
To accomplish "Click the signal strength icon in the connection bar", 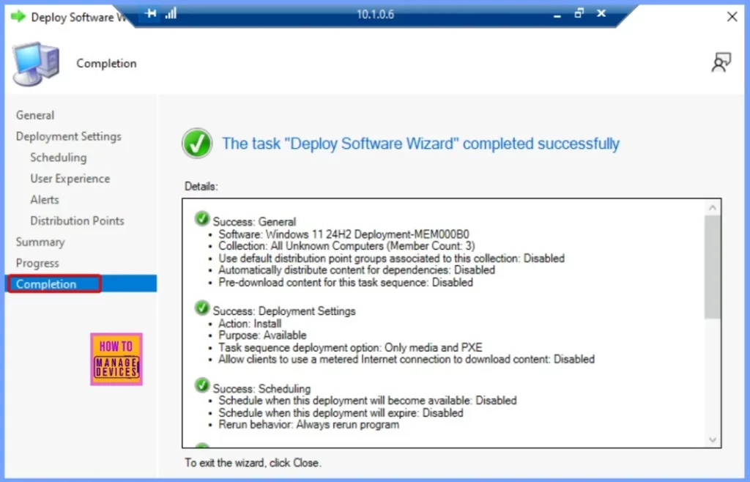I will (x=171, y=13).
